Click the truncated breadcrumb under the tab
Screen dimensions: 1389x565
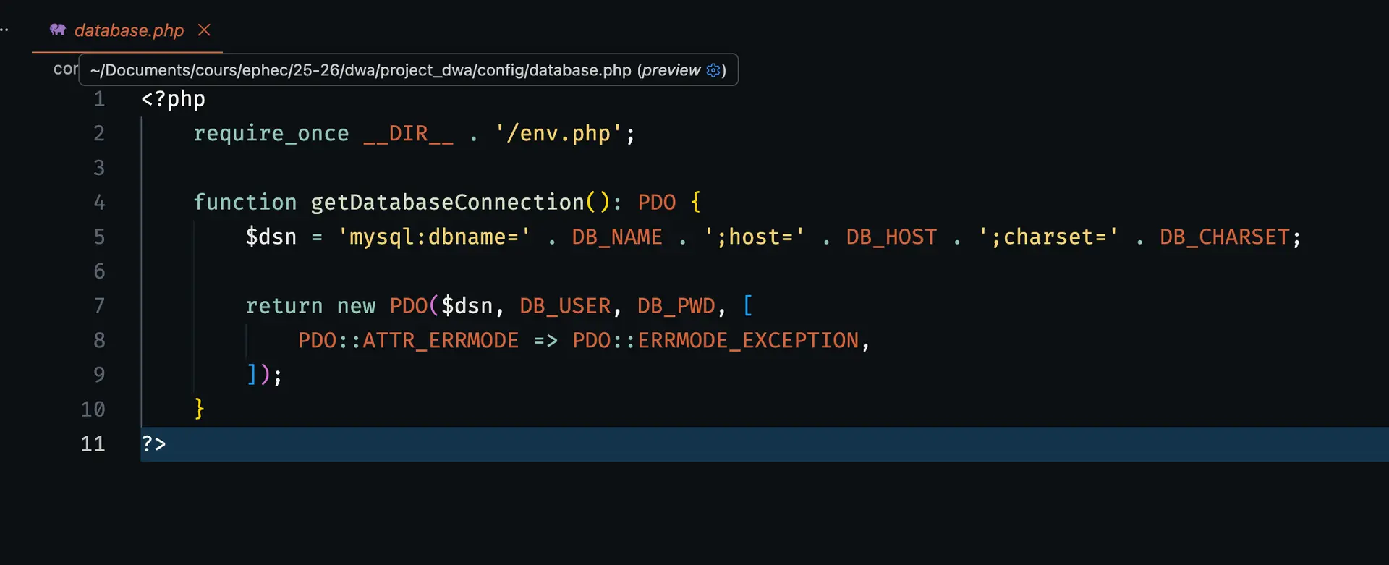tap(64, 69)
